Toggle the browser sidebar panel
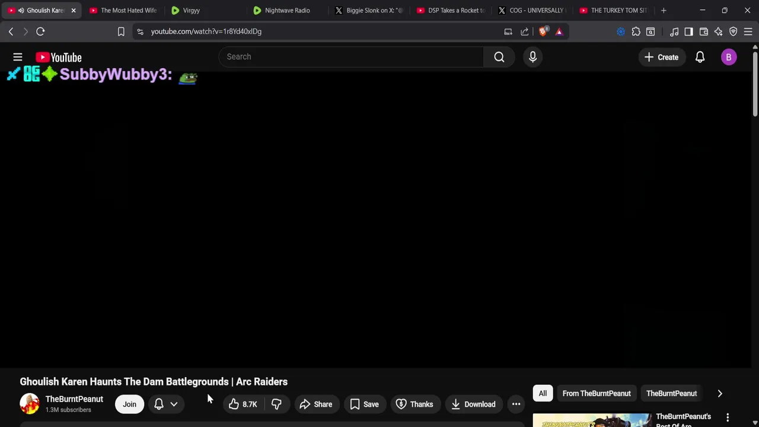Screen dimensions: 759x427 coord(688,31)
